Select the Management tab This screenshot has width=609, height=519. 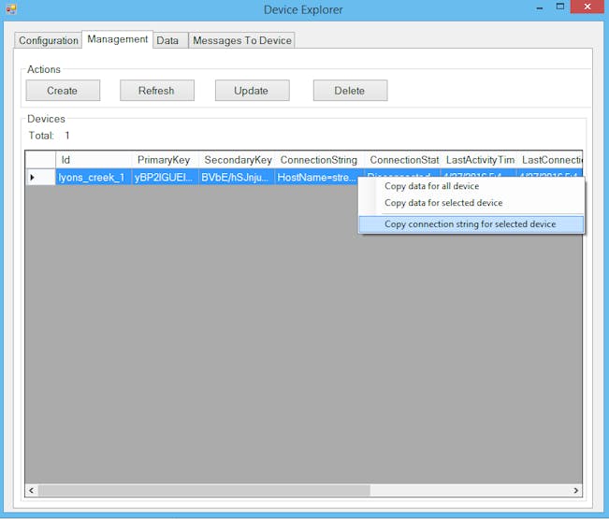(117, 39)
